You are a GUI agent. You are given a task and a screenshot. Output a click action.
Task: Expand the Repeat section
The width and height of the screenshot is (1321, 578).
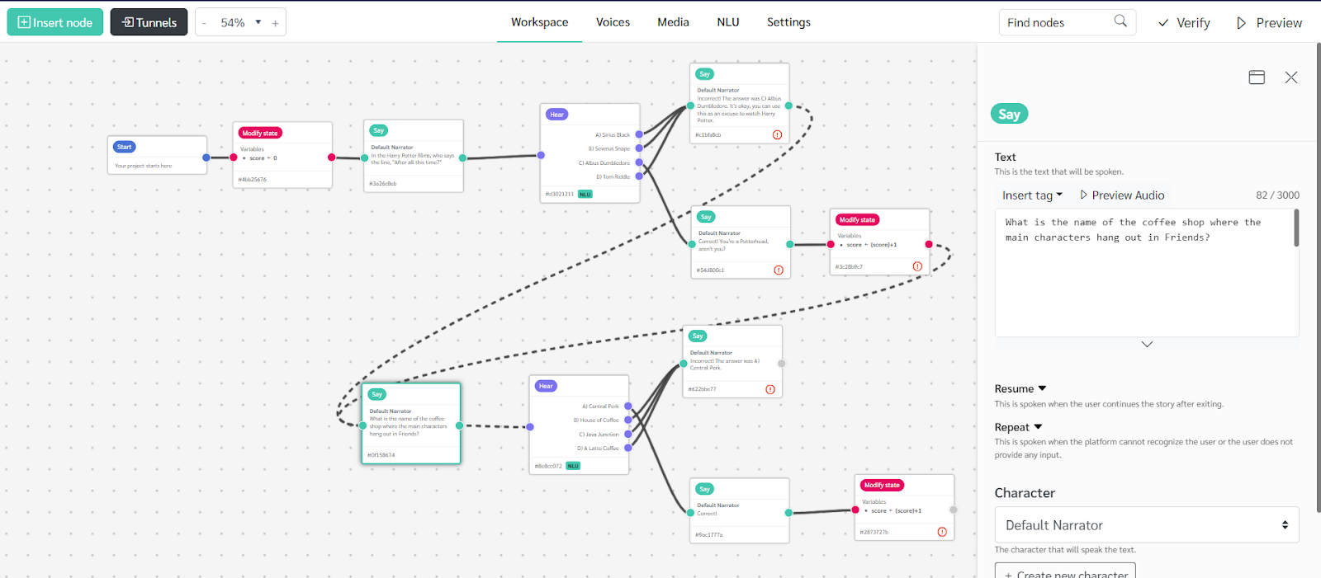tap(1019, 427)
